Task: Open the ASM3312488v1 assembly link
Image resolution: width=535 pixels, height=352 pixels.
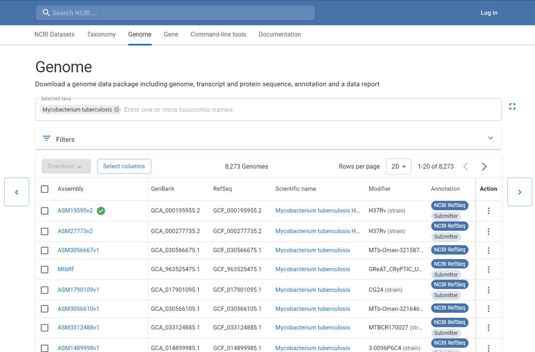Action: [78, 327]
